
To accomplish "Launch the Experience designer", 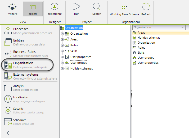I will pos(55,9).
